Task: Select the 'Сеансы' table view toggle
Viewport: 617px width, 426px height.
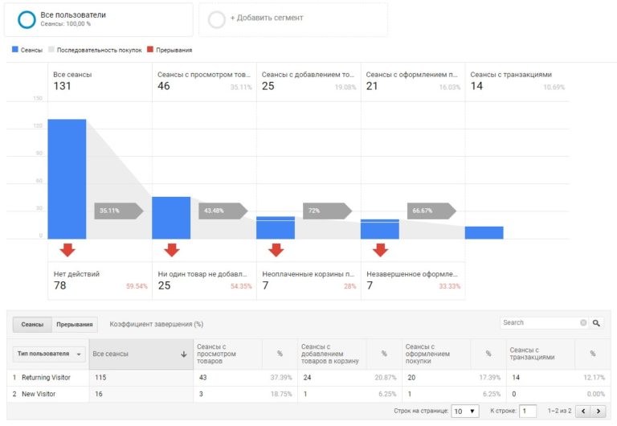Action: 32,325
